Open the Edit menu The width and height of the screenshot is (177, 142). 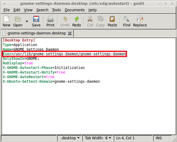click(17, 10)
